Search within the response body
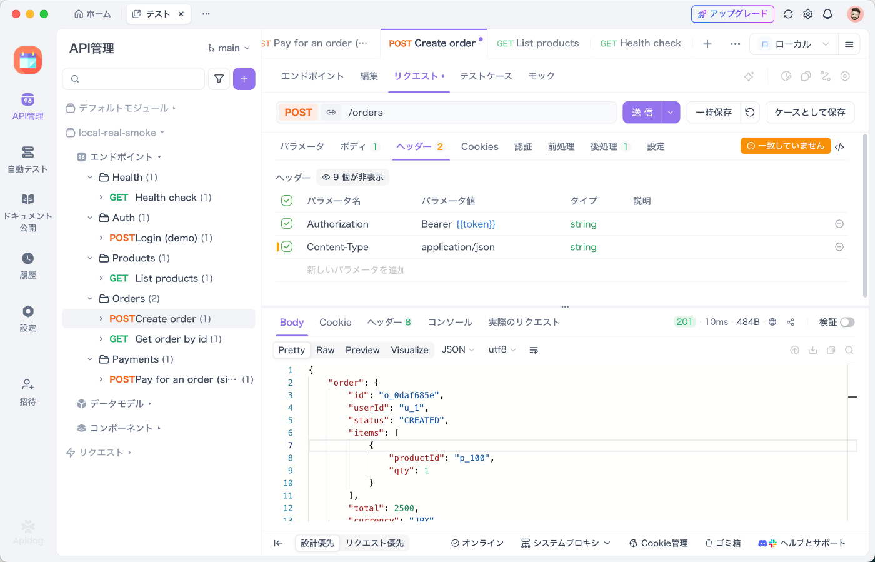Screen dimensions: 875x562 [849, 350]
